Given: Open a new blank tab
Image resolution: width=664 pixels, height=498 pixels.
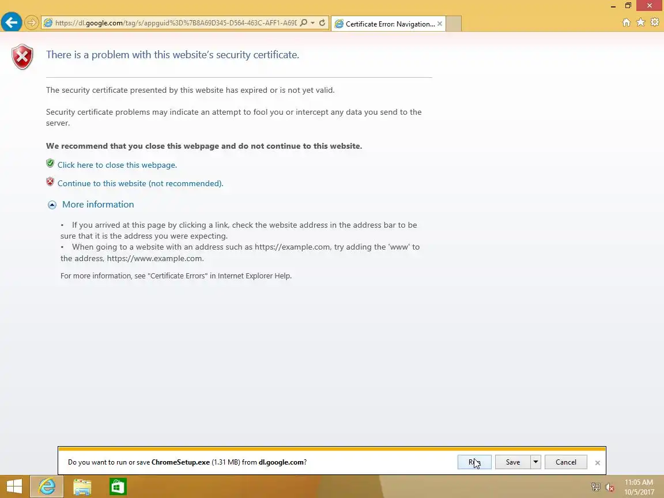Looking at the screenshot, I should pos(454,24).
